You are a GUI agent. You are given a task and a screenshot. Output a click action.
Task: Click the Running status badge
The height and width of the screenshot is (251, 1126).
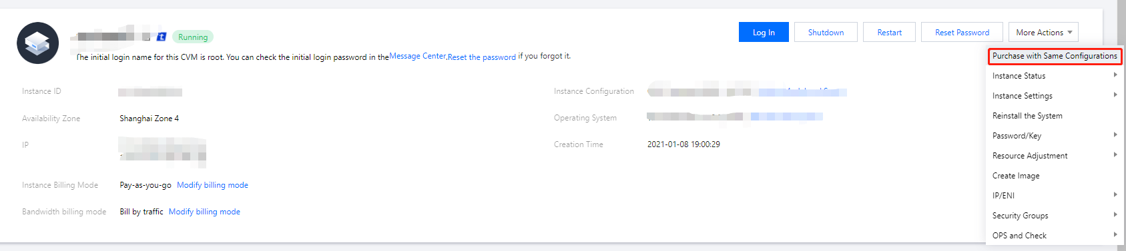tap(193, 37)
